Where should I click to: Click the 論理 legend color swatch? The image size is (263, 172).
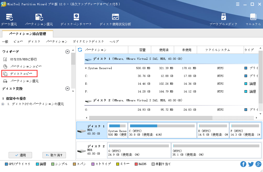click(37, 164)
